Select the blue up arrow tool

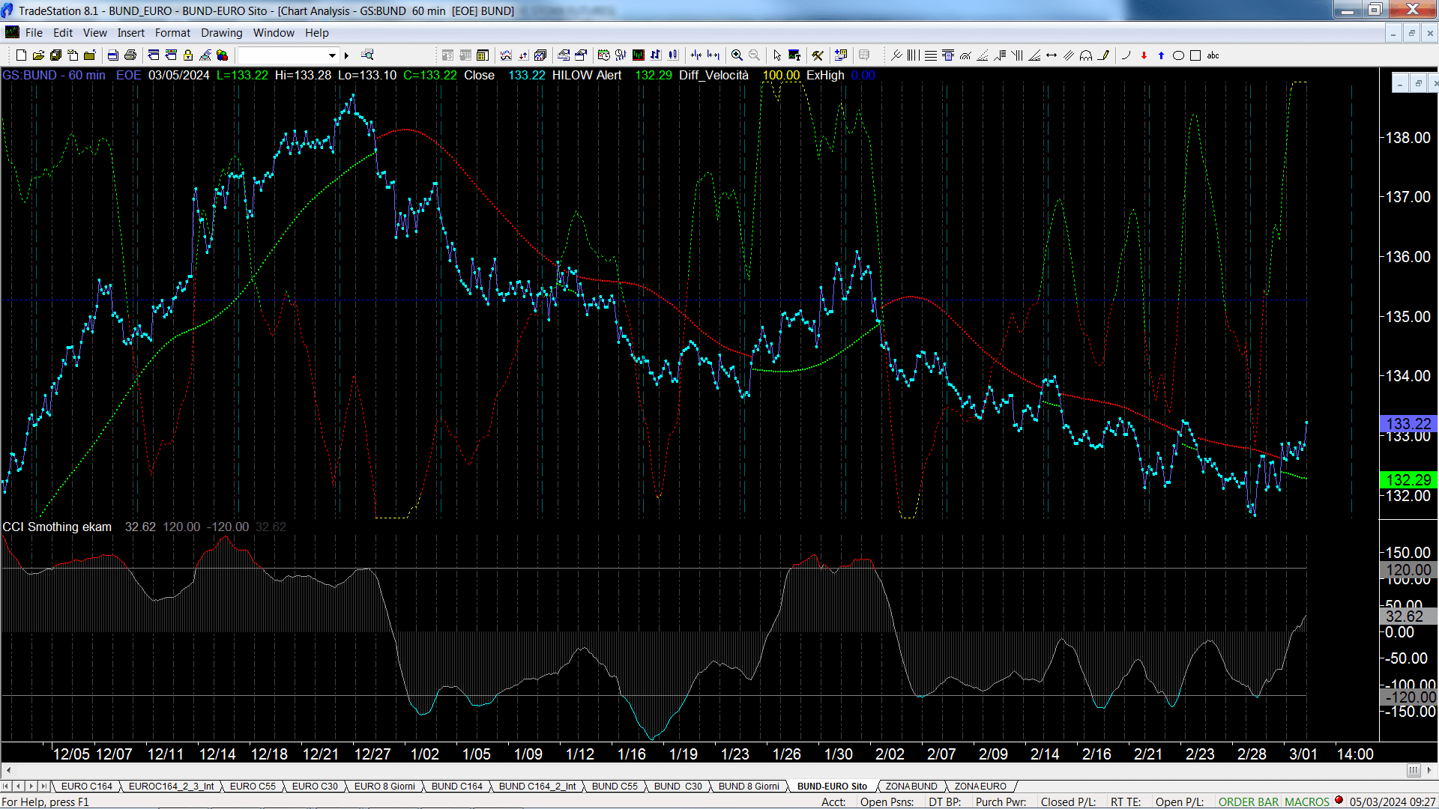click(x=1161, y=55)
